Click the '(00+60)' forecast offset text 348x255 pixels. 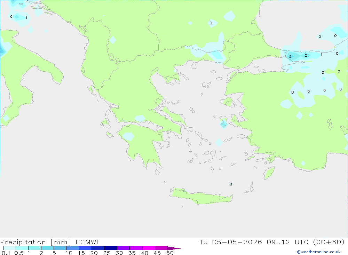[329, 242]
